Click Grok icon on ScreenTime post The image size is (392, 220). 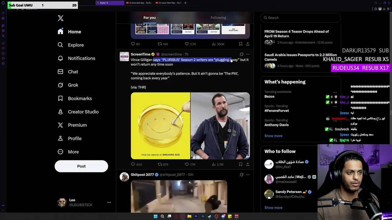(x=242, y=54)
